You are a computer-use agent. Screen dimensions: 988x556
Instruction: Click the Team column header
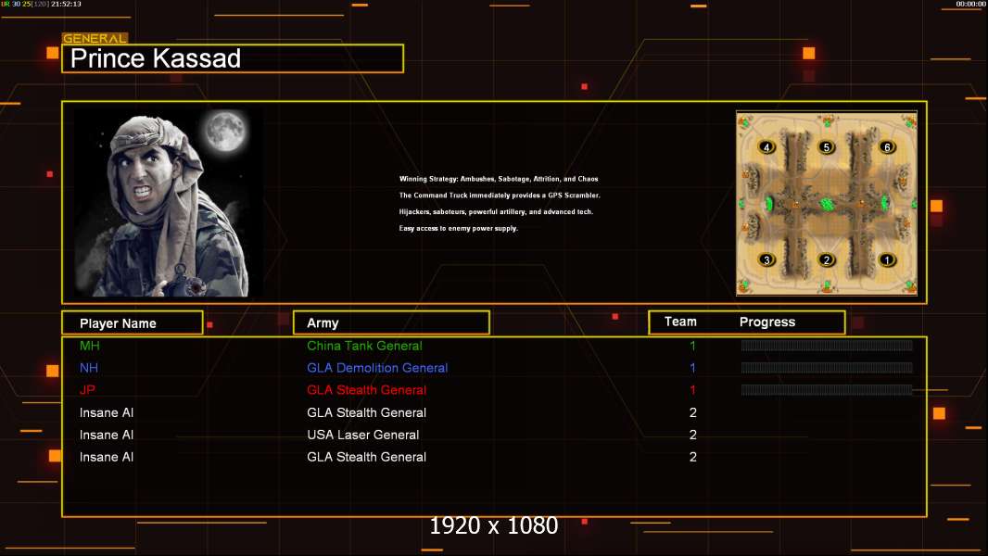680,322
